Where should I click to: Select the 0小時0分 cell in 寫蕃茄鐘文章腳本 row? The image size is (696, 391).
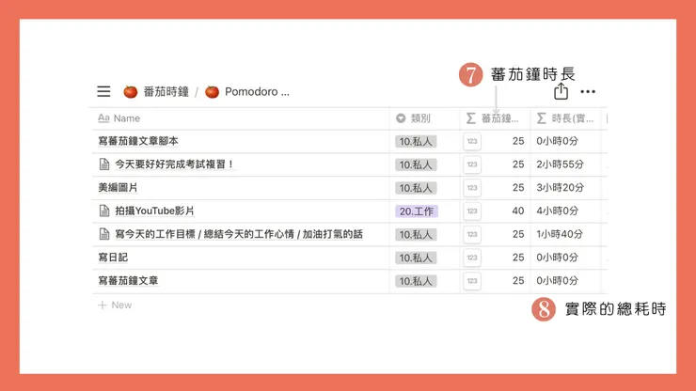tap(557, 141)
